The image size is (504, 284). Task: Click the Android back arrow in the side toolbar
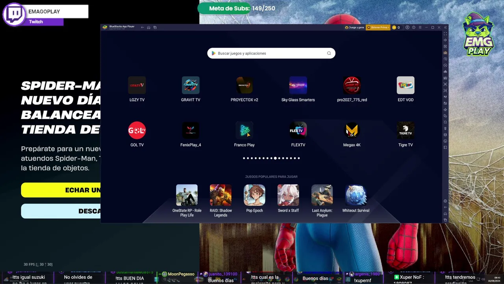[x=445, y=207]
